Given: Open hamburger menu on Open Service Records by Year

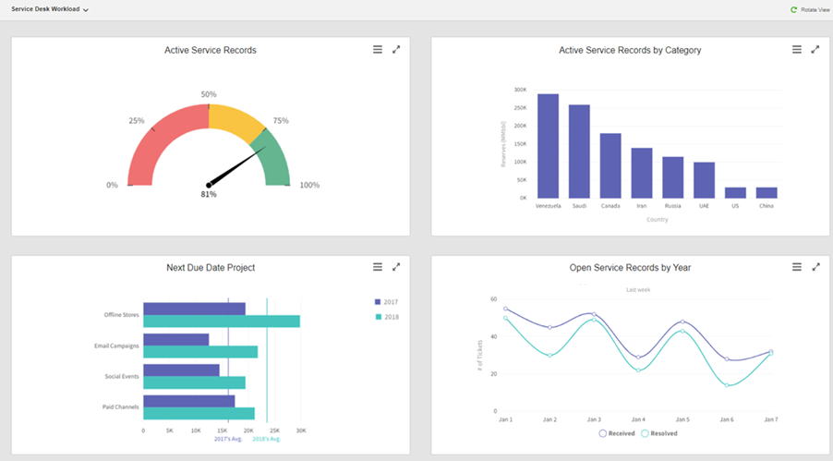Looking at the screenshot, I should 797,267.
